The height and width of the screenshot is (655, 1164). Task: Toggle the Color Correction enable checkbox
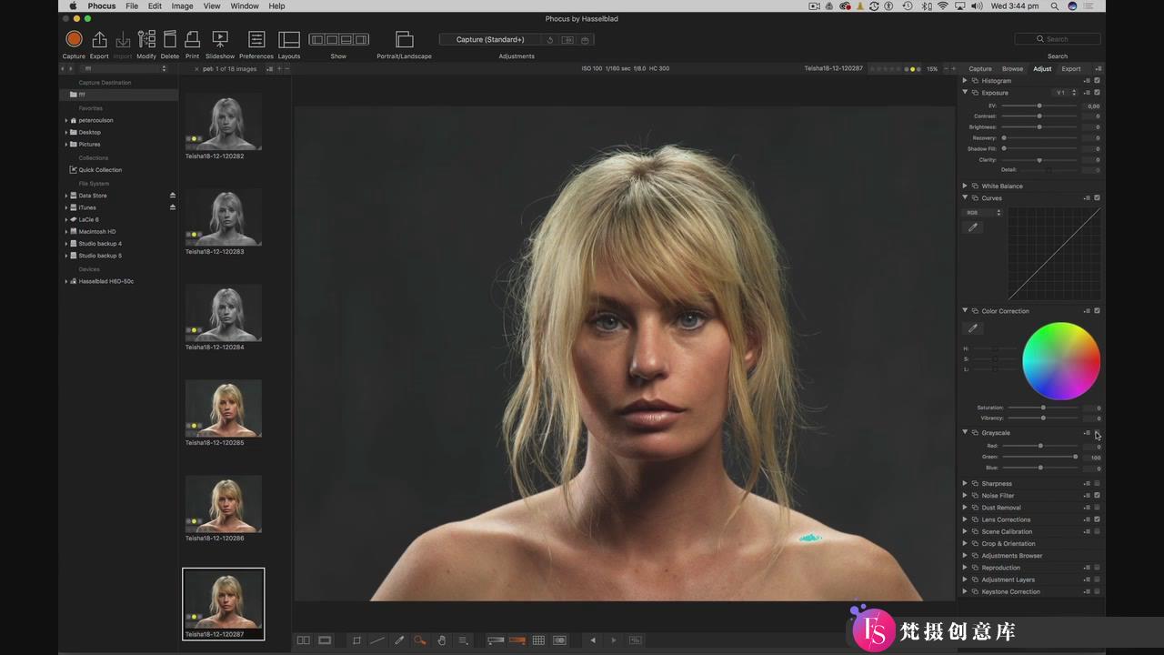[x=1098, y=311]
